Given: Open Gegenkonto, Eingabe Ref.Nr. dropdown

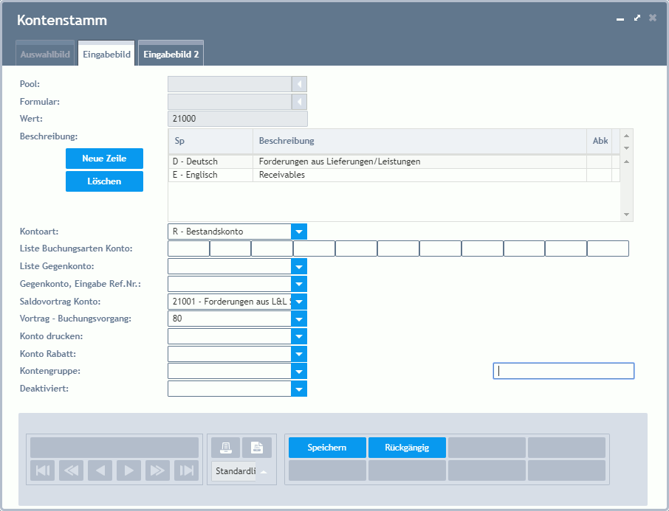Looking at the screenshot, I should pyautogui.click(x=299, y=285).
